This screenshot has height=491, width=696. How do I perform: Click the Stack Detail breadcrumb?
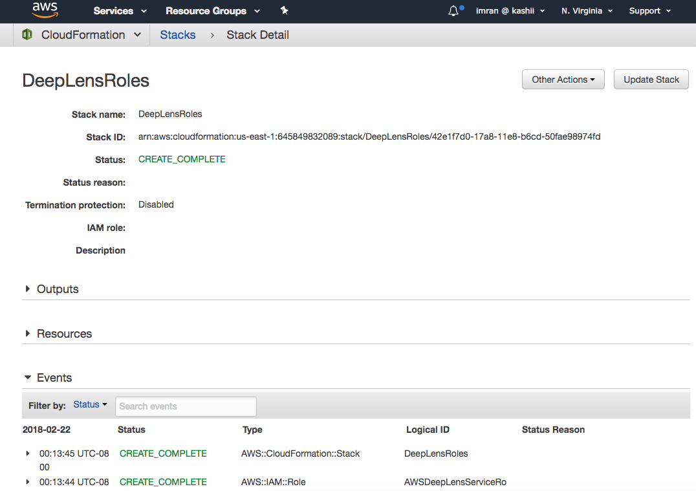pos(257,35)
